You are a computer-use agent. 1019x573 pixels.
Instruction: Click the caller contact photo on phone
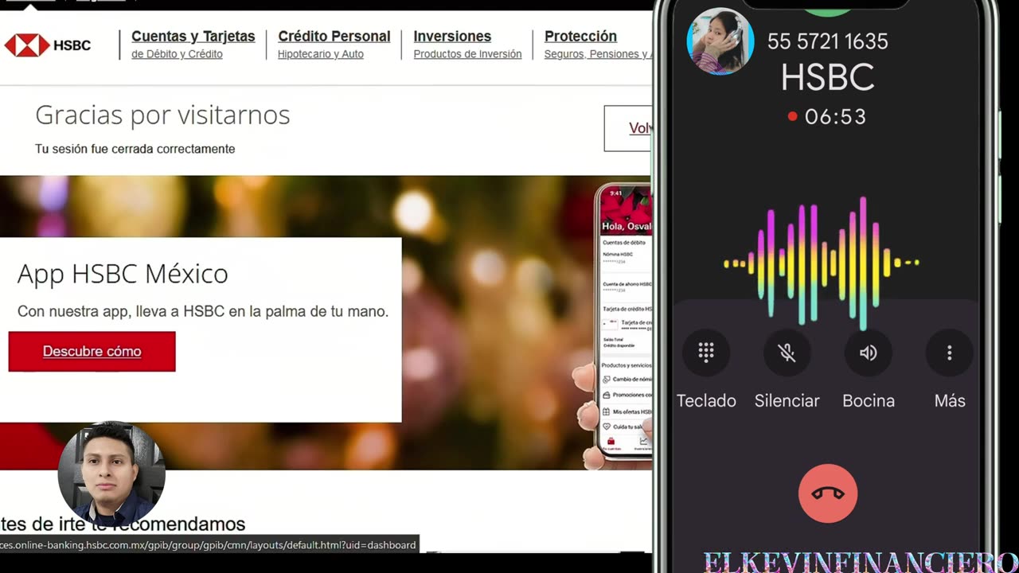click(x=720, y=41)
